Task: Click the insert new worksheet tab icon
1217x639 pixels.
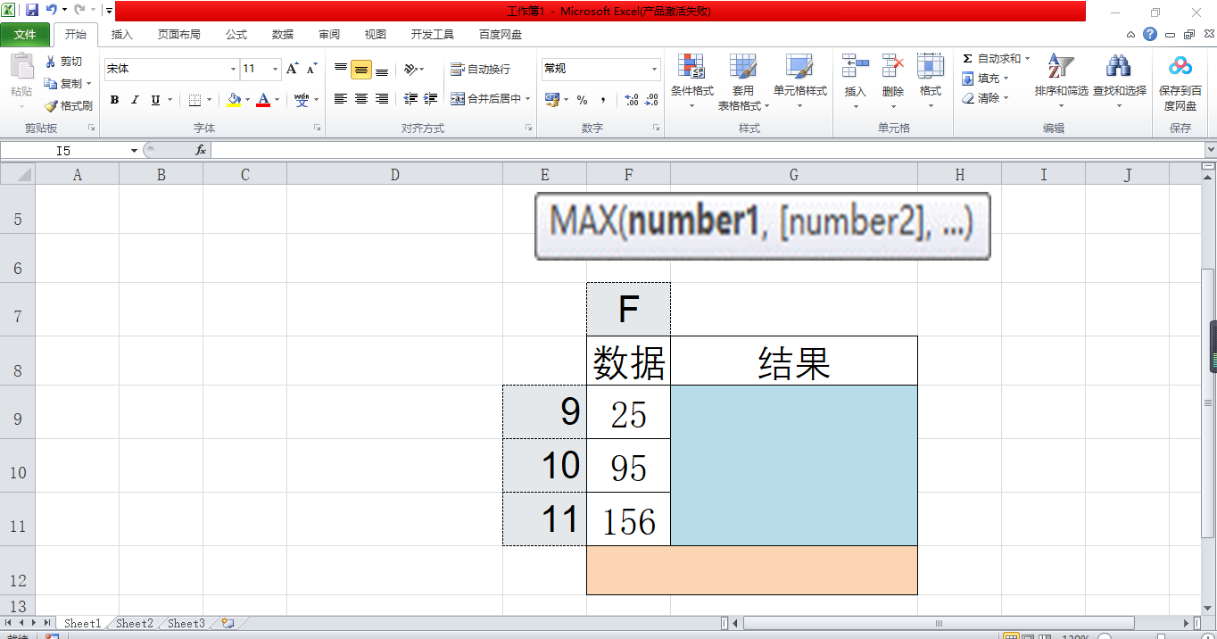Action: 228,623
